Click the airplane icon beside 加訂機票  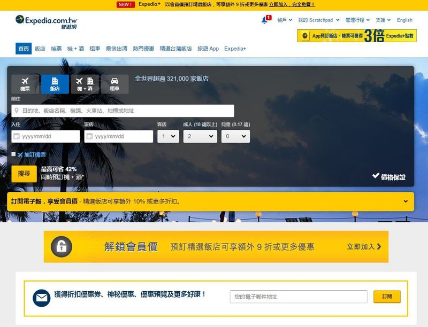pyautogui.click(x=20, y=155)
